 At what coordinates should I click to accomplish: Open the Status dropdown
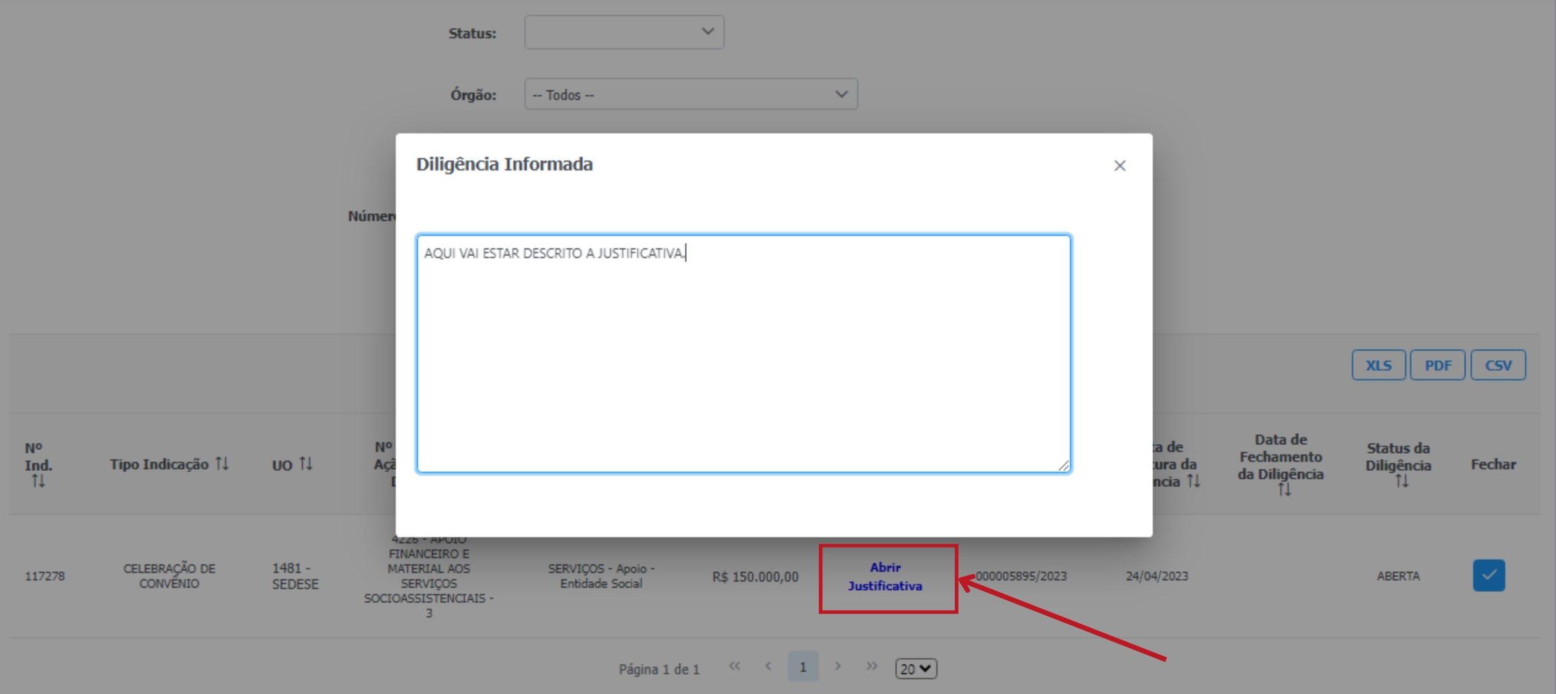(624, 32)
